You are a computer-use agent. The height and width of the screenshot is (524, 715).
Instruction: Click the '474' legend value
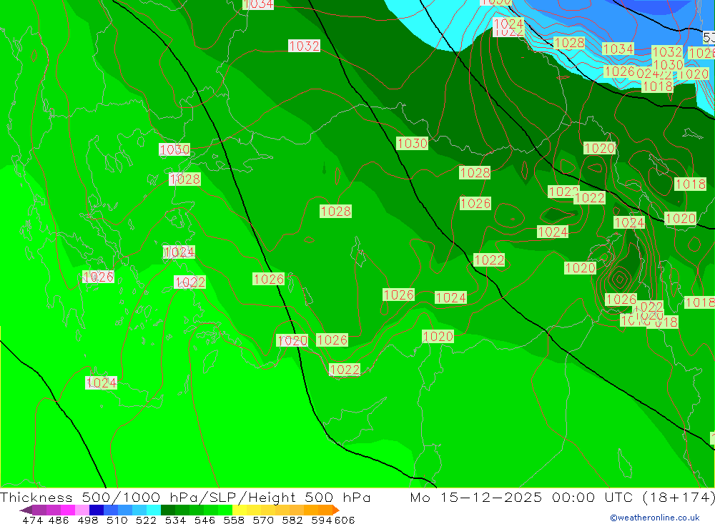[x=32, y=520]
